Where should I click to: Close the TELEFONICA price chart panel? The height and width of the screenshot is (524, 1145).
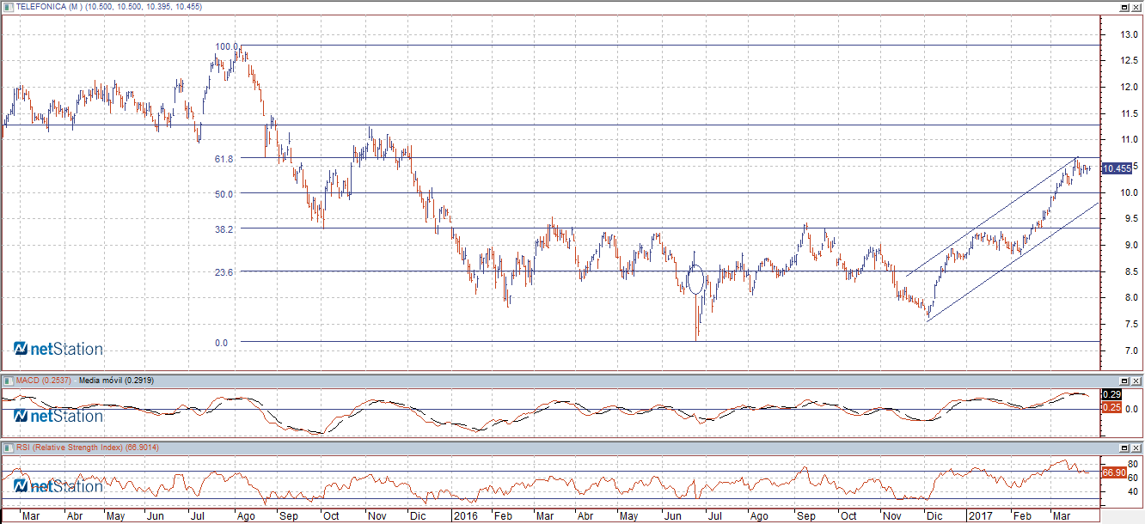pos(1136,7)
